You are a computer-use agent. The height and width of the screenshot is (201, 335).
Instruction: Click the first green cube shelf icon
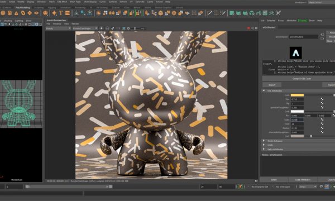(232, 13)
